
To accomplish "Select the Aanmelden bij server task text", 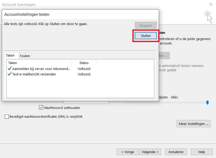I will pos(41,69).
